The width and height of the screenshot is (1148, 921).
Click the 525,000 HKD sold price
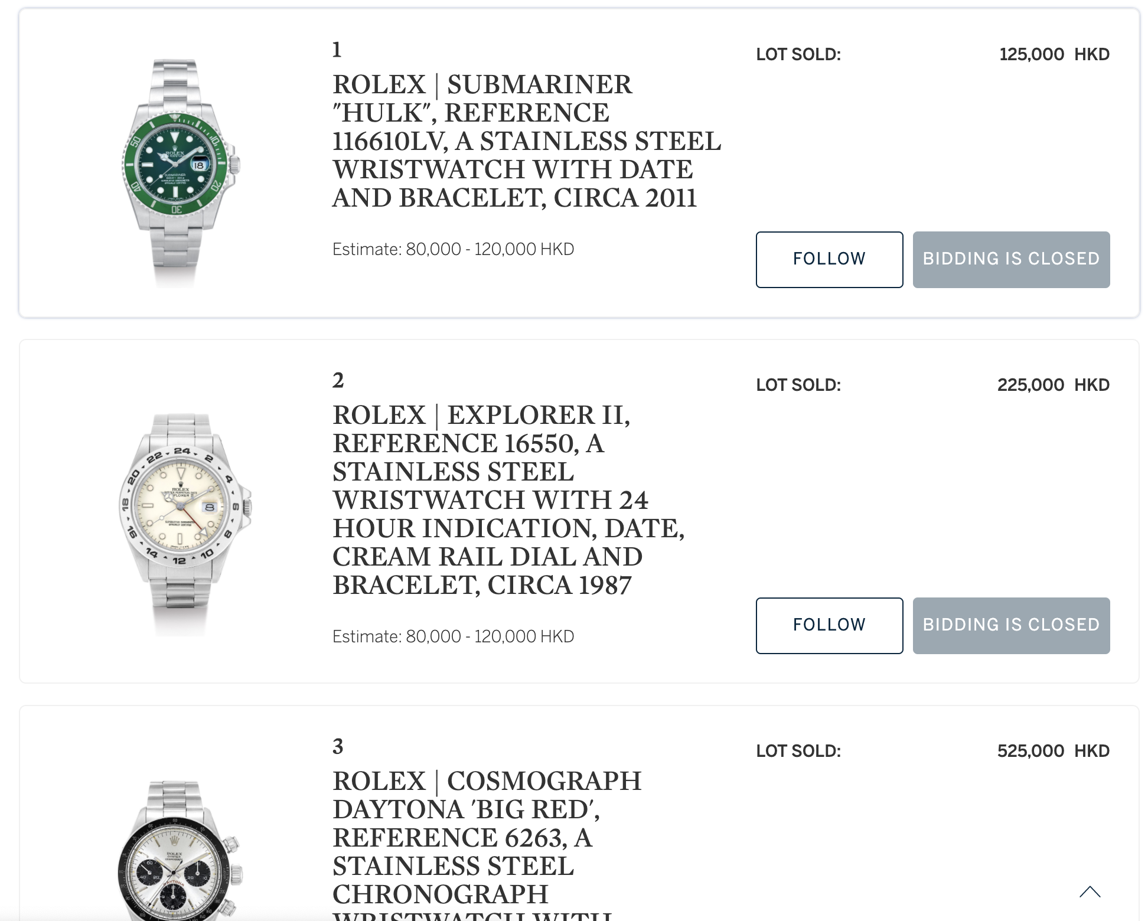pos(1053,751)
